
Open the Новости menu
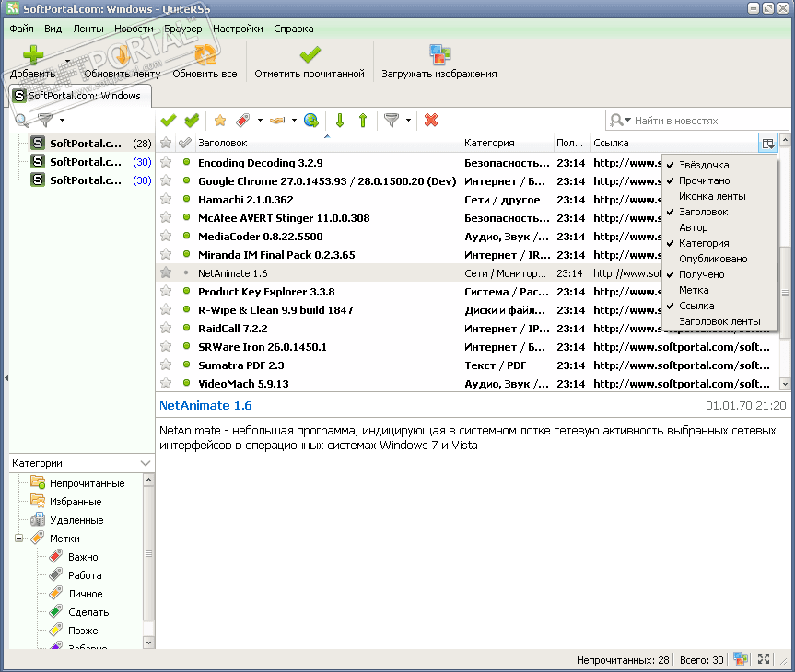point(134,29)
